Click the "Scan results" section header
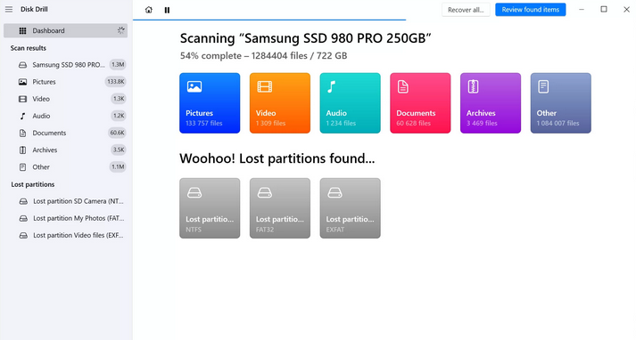 (x=29, y=48)
